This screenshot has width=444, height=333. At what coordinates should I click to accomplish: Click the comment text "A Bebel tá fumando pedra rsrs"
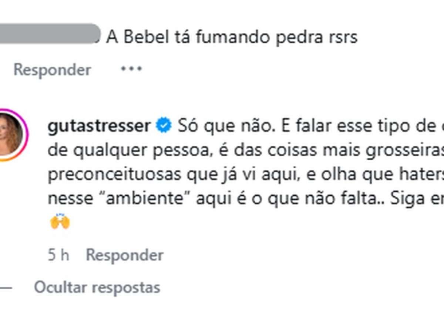coord(232,37)
